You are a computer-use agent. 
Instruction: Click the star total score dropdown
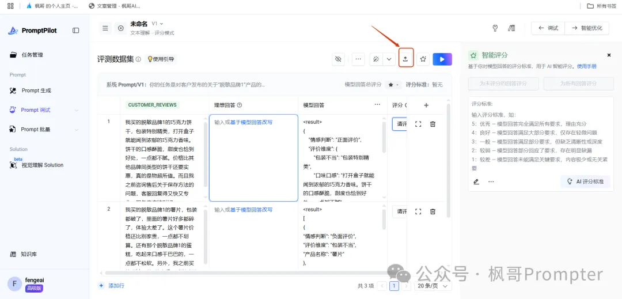tap(395, 85)
